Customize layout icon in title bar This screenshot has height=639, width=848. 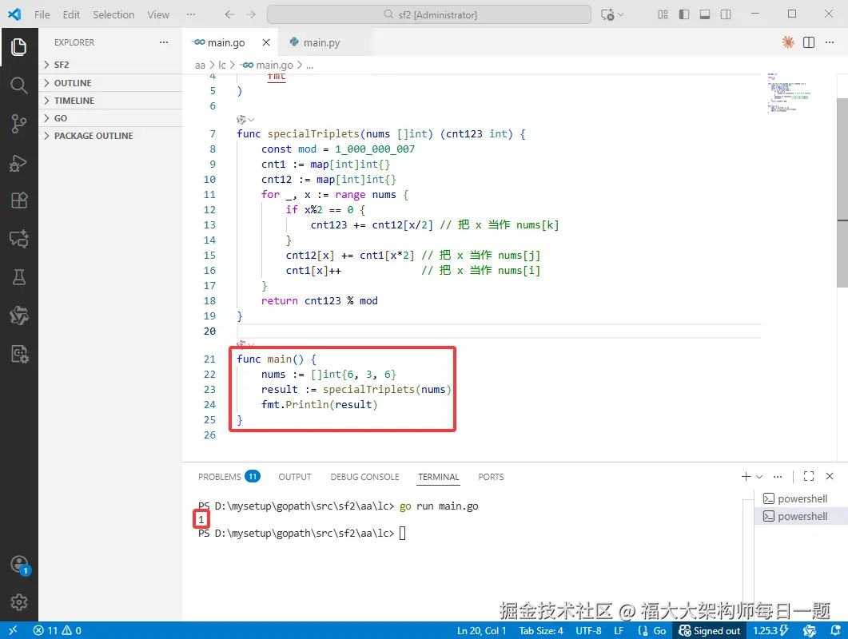(663, 14)
